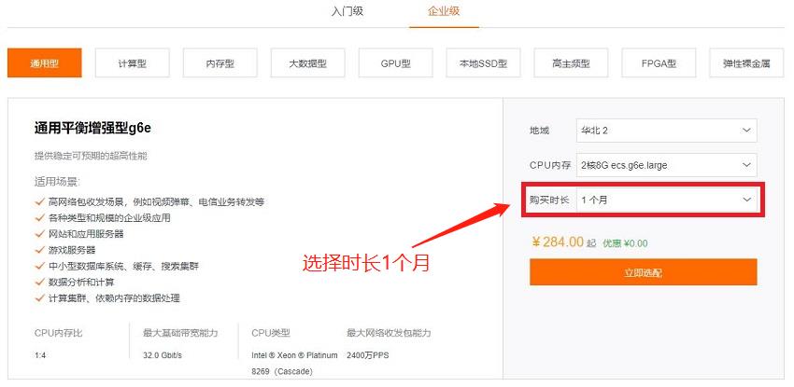The image size is (794, 387).
Task: Click the checkmark icon beside 网站和应用服务器
Action: click(x=40, y=233)
